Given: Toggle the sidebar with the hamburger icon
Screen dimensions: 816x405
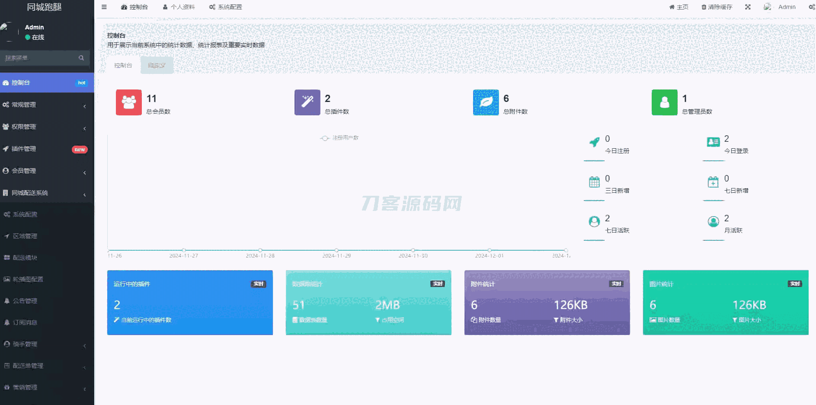Looking at the screenshot, I should (104, 7).
